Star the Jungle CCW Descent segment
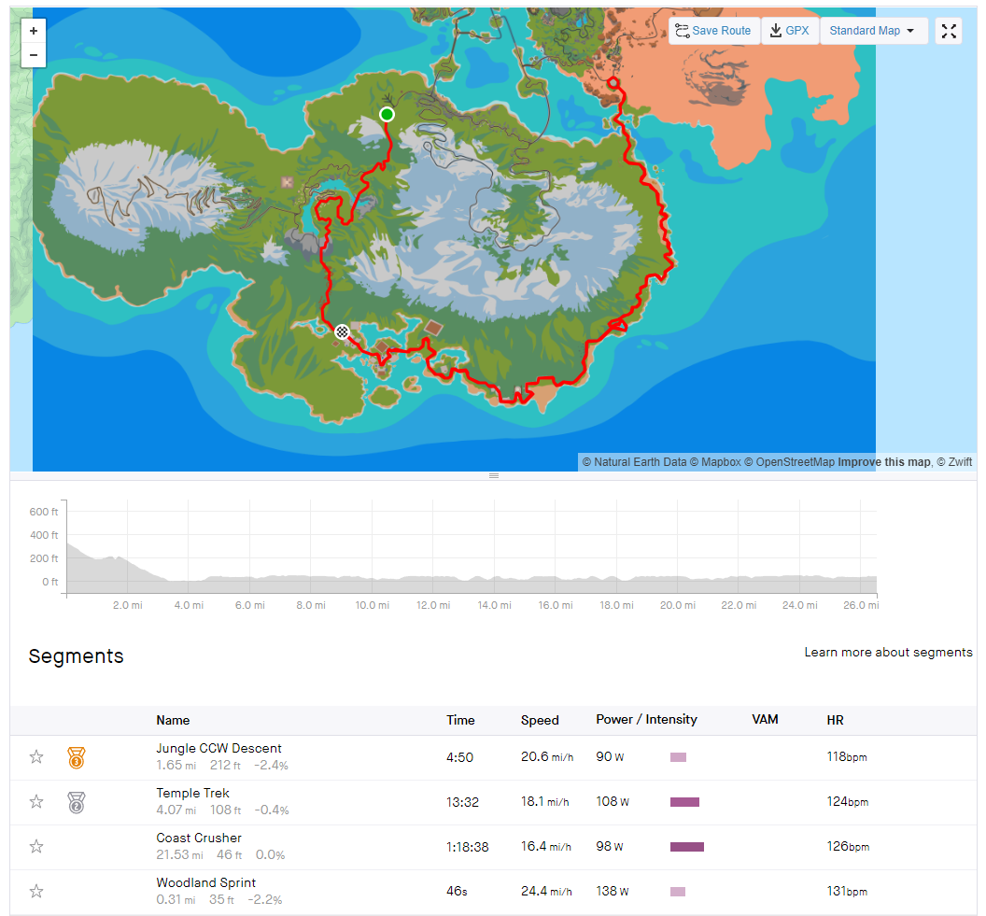The width and height of the screenshot is (986, 916). [36, 757]
